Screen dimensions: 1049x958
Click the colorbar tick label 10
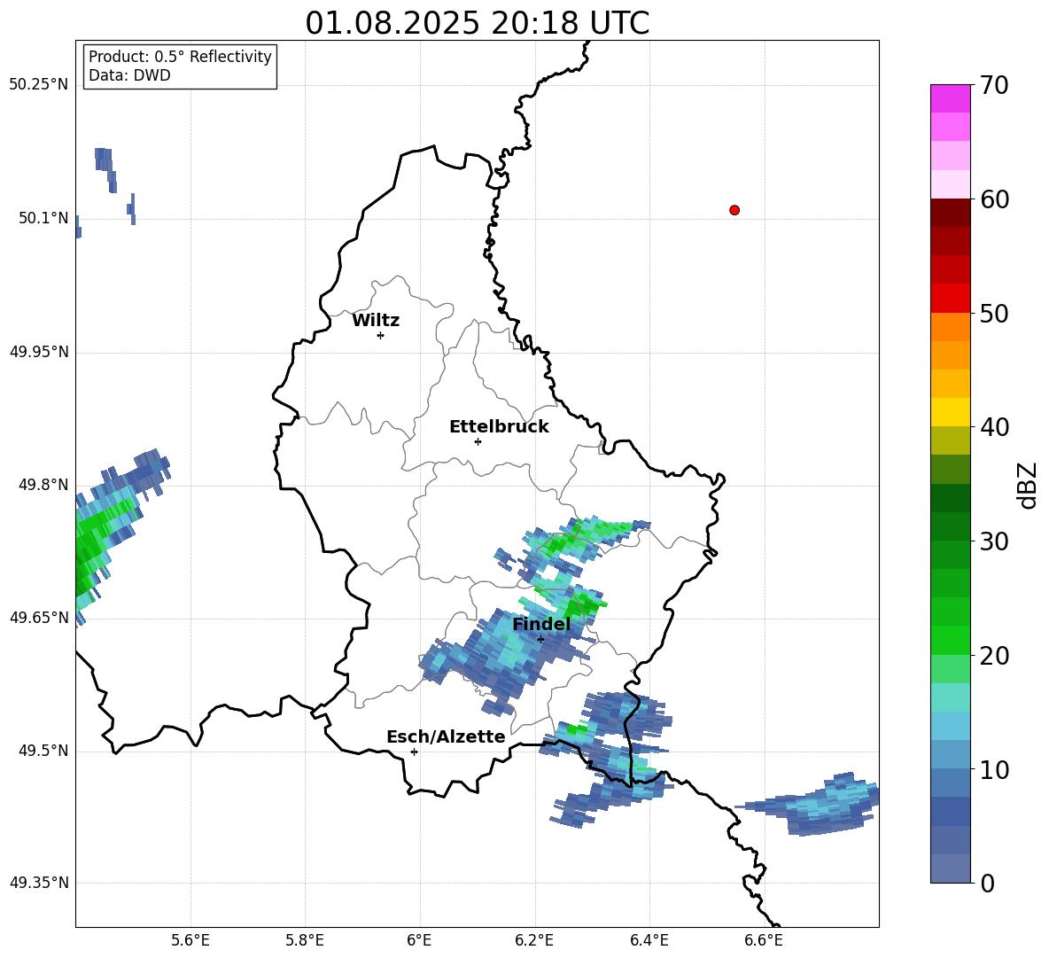coord(994,769)
